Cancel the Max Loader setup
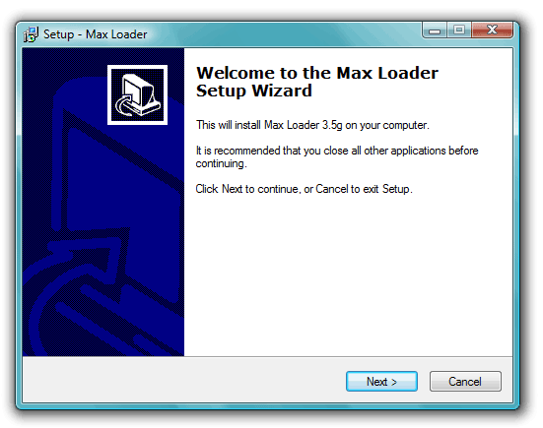The width and height of the screenshot is (543, 428). pyautogui.click(x=465, y=382)
